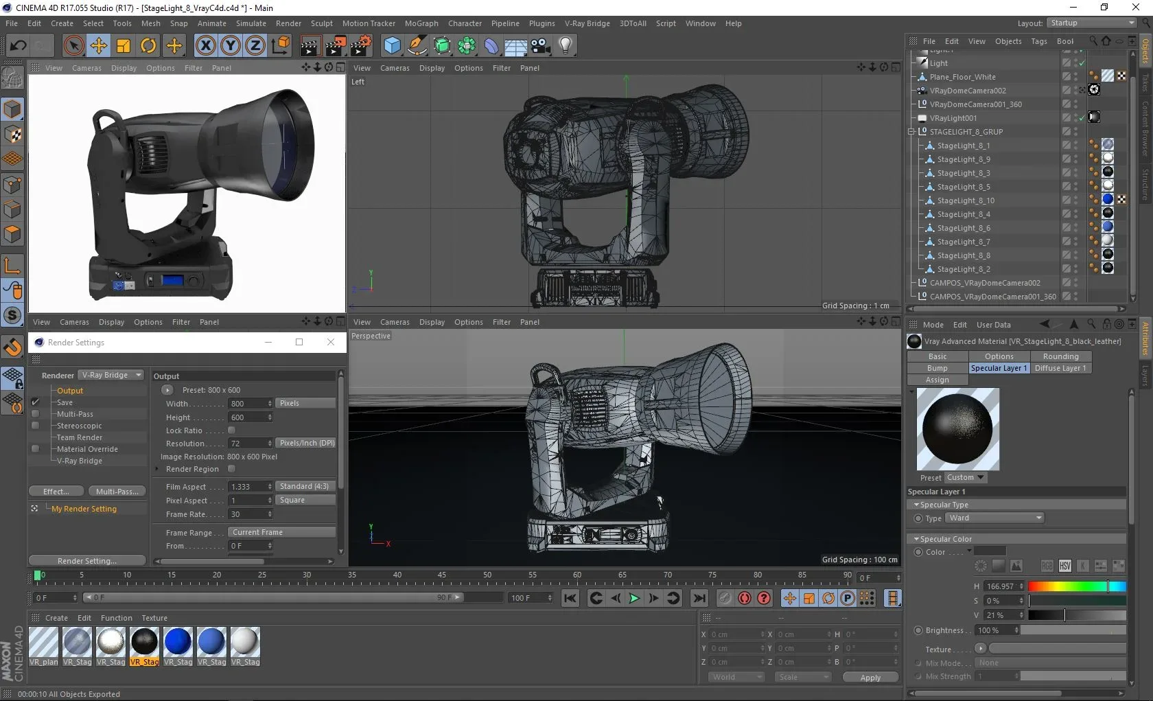Select the VR_plan material thumbnail
The width and height of the screenshot is (1153, 701).
pyautogui.click(x=43, y=646)
